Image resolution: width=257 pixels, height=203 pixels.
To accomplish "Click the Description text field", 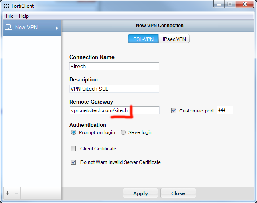I will (x=114, y=89).
